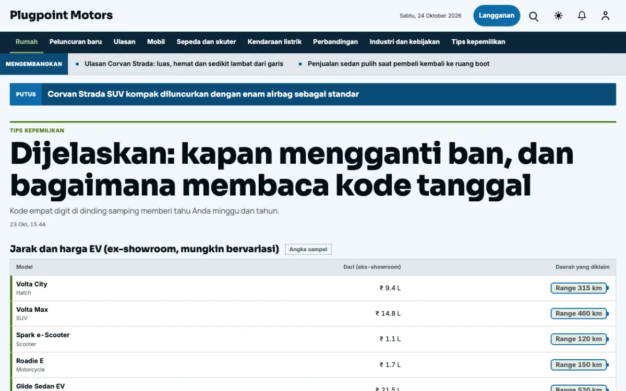626x391 pixels.
Task: Click the Range 315 km badge
Action: pos(579,288)
